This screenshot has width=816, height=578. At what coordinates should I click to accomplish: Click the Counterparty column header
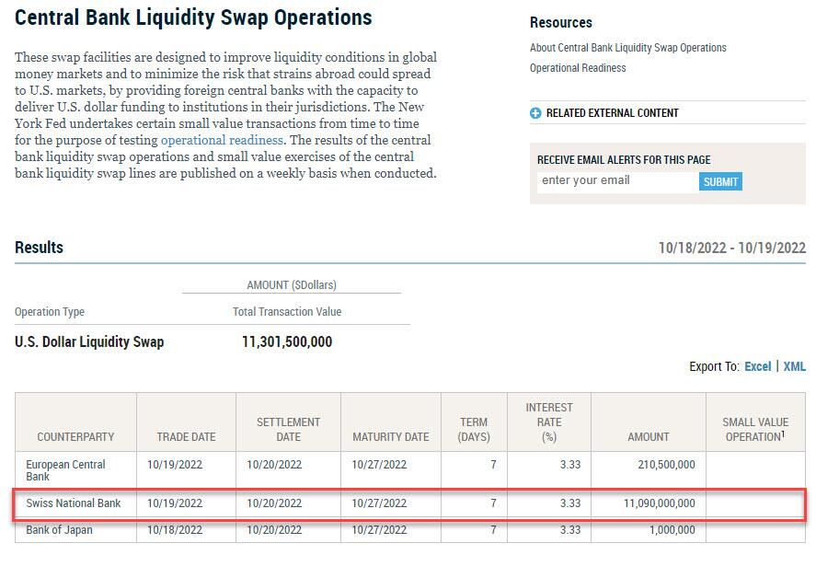[x=75, y=436]
